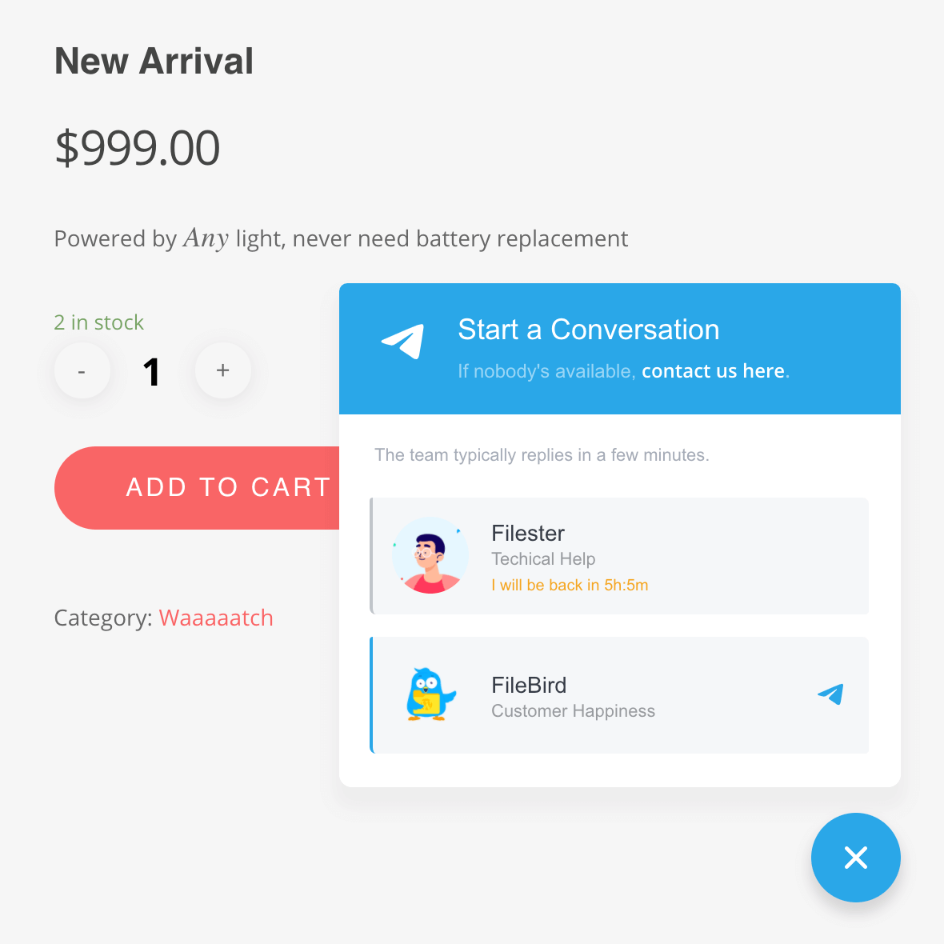Increase quantity with the plus button

tap(222, 371)
